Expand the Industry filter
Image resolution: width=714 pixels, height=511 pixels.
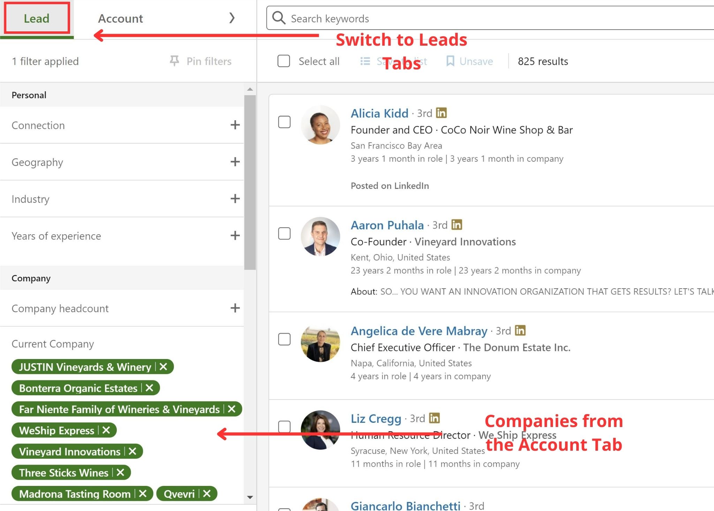(x=235, y=199)
